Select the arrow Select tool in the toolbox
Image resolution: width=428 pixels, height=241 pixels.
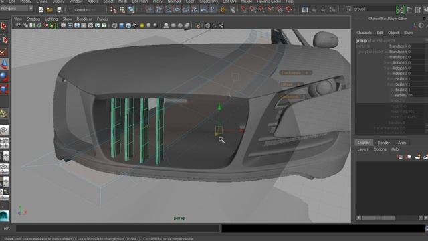4,26
